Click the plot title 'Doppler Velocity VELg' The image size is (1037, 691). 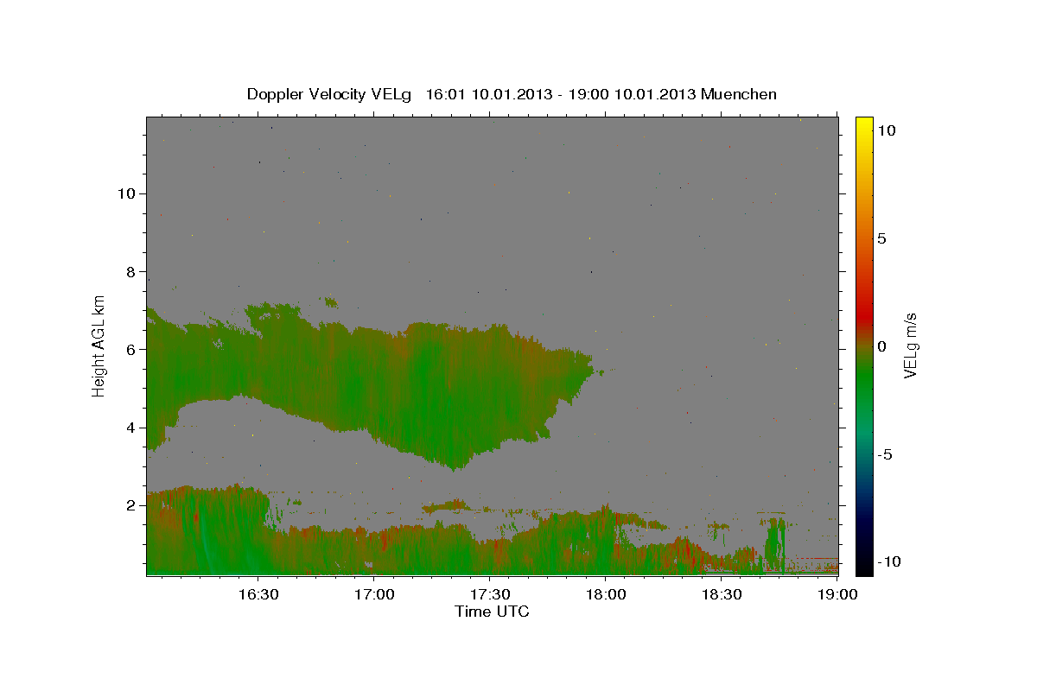tap(330, 94)
